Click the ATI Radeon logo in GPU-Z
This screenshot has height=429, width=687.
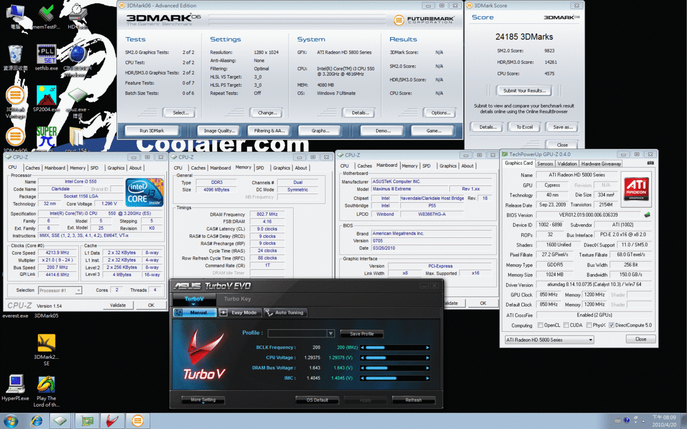click(x=636, y=189)
